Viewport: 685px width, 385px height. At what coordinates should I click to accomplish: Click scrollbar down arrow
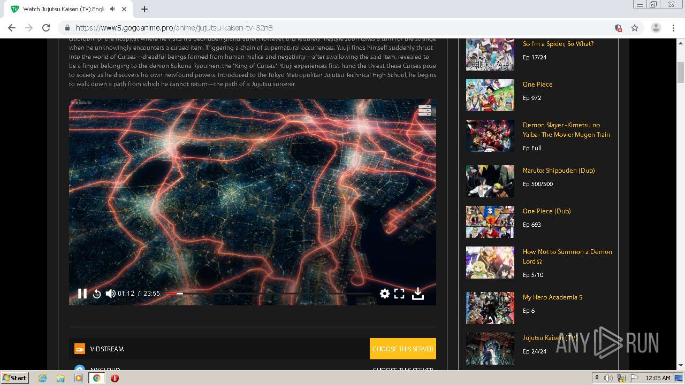[x=681, y=365]
